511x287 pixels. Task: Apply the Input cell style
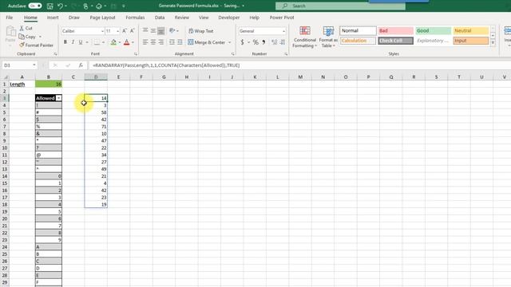(x=471, y=41)
